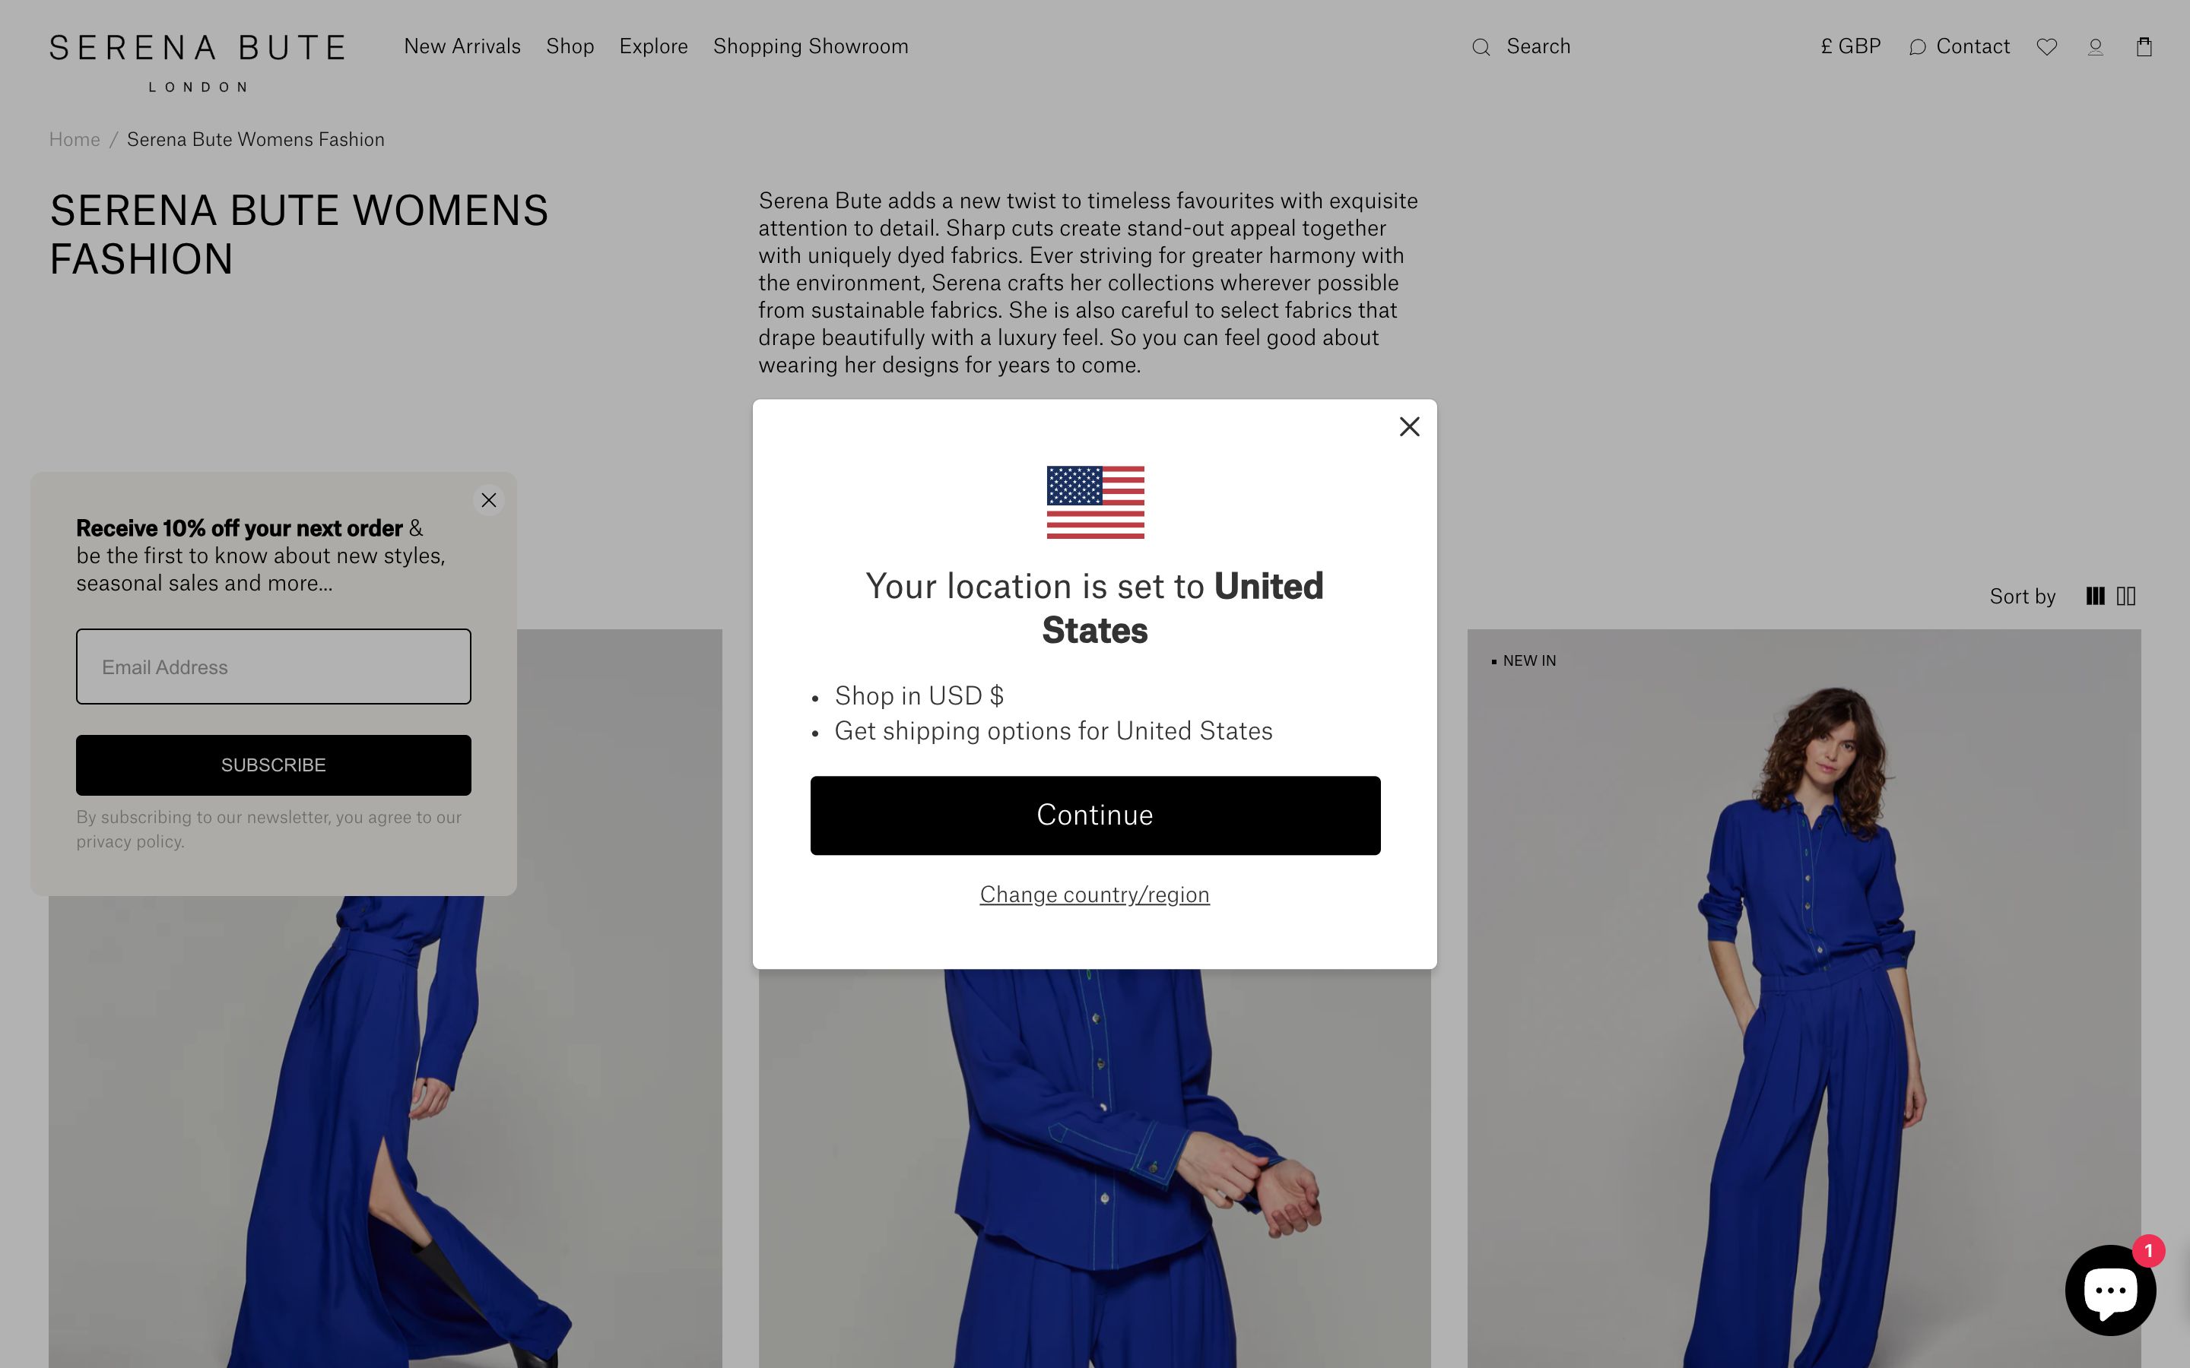Image resolution: width=2190 pixels, height=1368 pixels.
Task: Focus the Email Address field
Action: click(273, 667)
